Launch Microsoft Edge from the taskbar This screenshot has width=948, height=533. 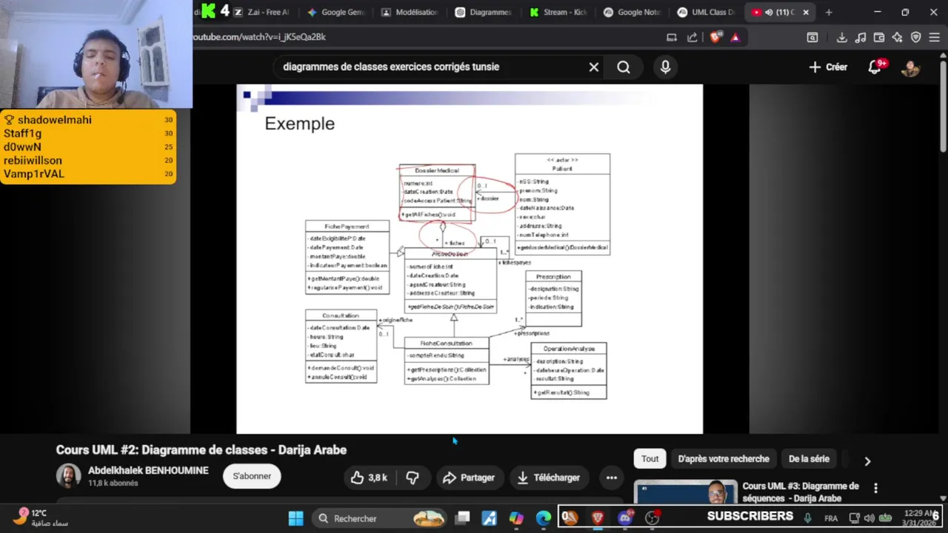coord(544,518)
